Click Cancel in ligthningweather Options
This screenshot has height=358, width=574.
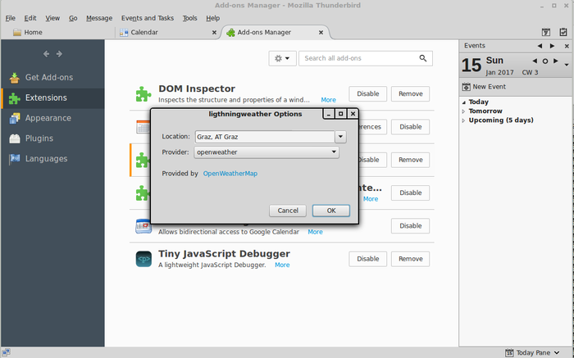coord(288,211)
